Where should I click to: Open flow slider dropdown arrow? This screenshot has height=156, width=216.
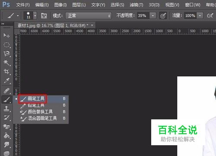point(200,16)
